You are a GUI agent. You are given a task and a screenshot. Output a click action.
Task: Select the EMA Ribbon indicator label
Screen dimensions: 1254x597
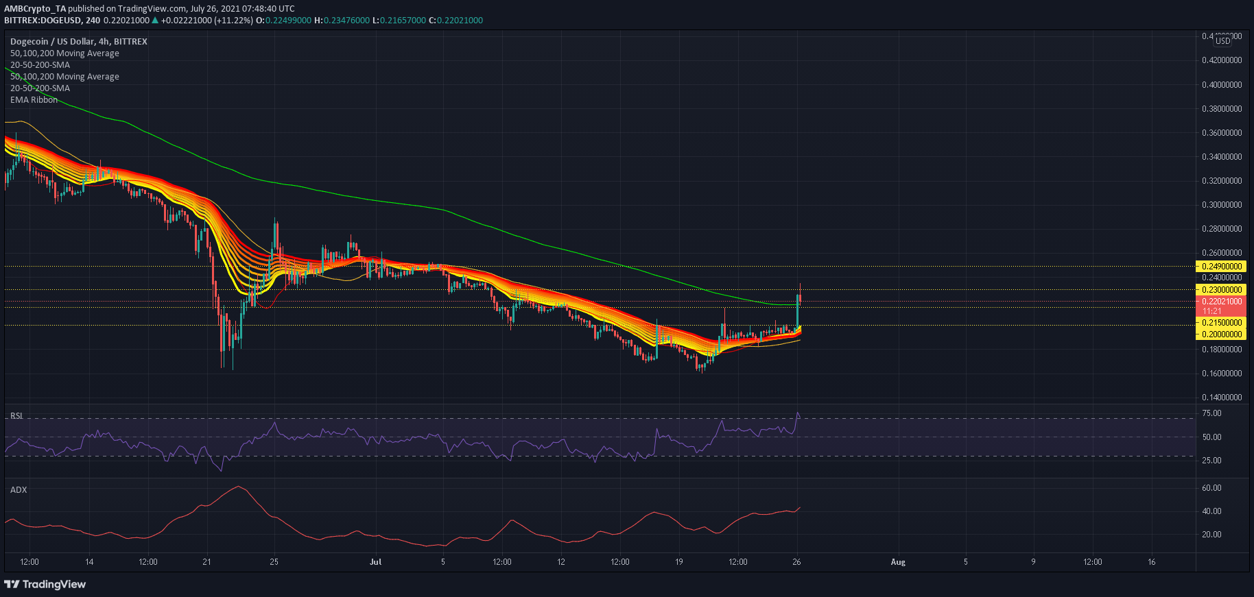pos(34,99)
